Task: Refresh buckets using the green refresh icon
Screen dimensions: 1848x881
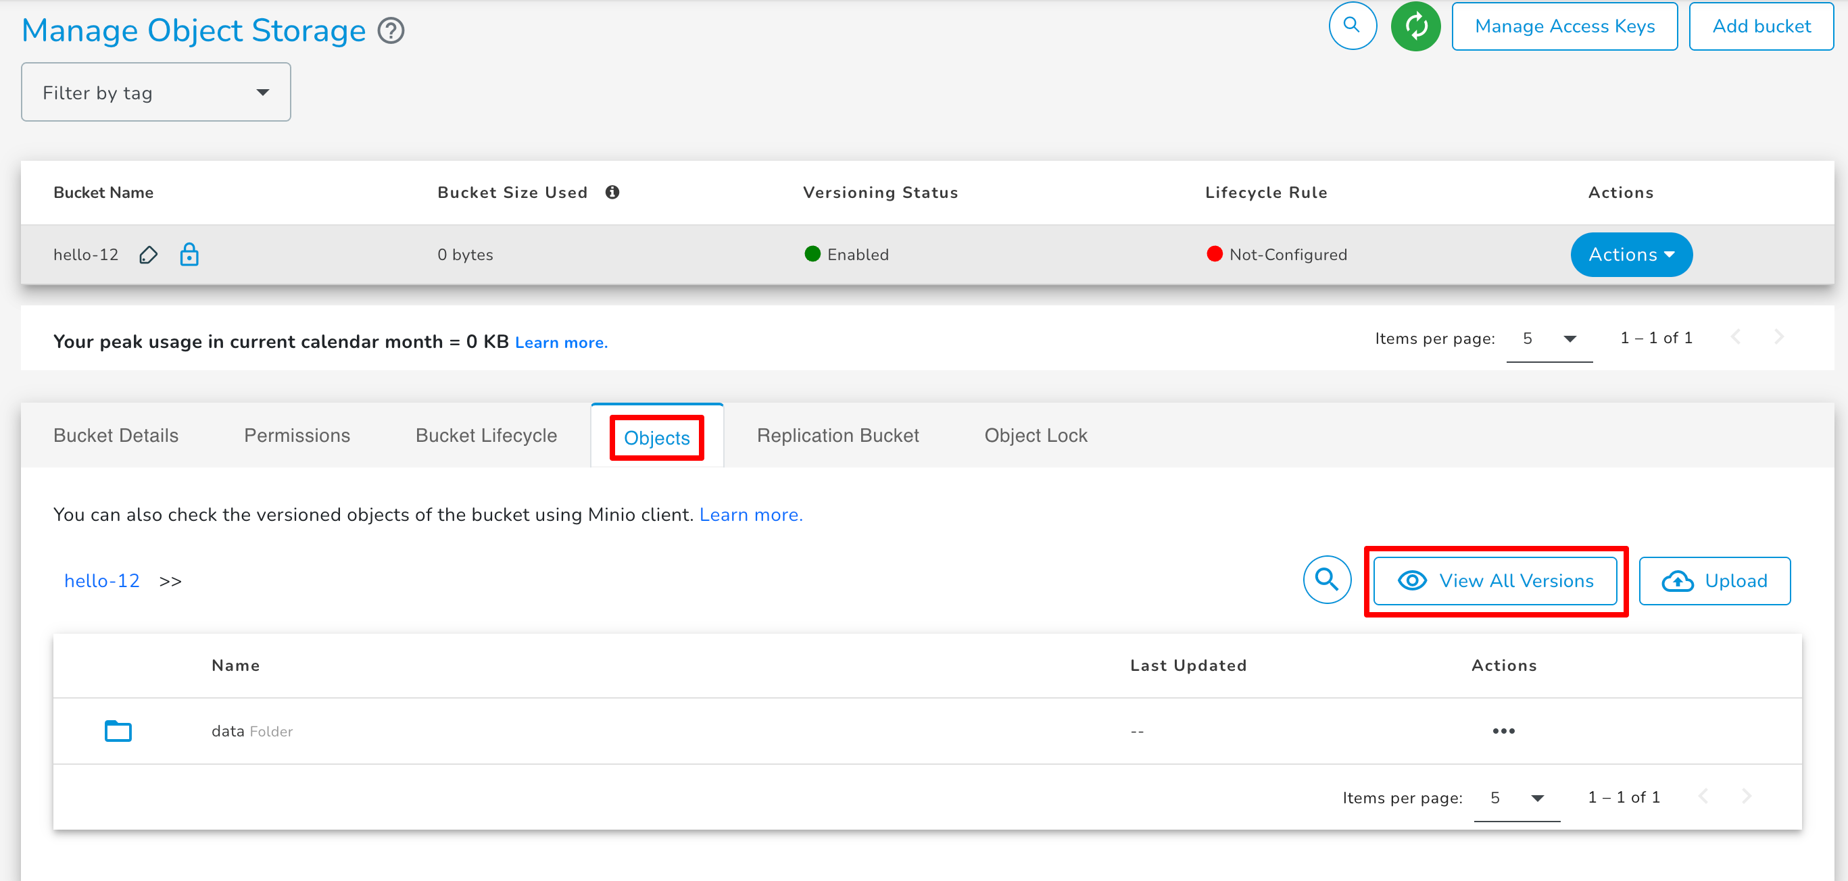Action: [1415, 26]
